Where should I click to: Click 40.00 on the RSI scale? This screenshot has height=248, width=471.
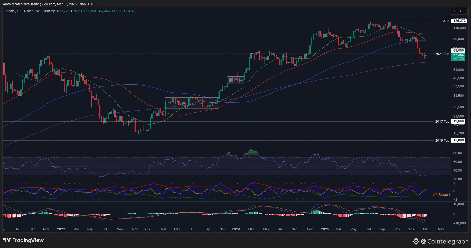click(x=458, y=171)
